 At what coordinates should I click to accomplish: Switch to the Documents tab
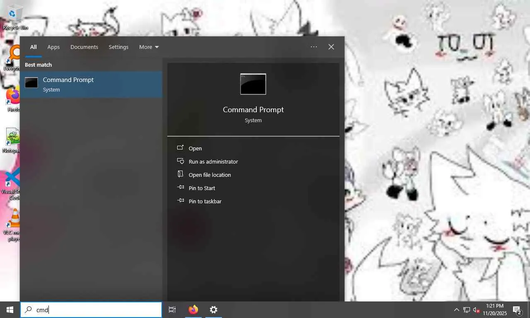coord(84,47)
